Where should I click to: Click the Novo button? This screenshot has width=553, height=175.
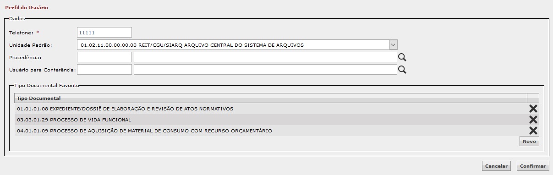(529, 142)
